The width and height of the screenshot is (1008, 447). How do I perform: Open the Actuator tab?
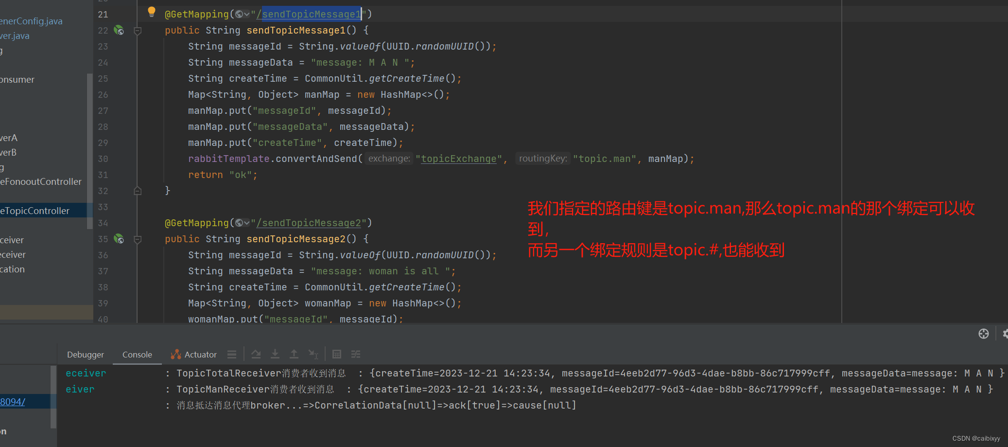point(193,355)
